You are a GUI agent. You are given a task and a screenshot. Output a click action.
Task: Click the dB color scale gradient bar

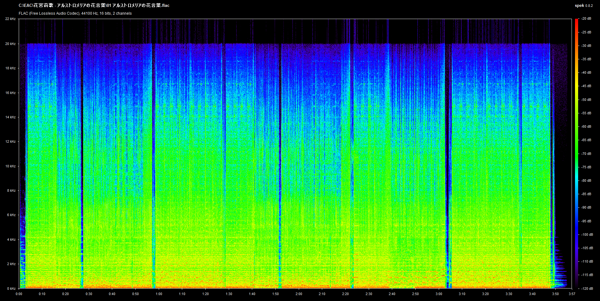tap(576, 154)
